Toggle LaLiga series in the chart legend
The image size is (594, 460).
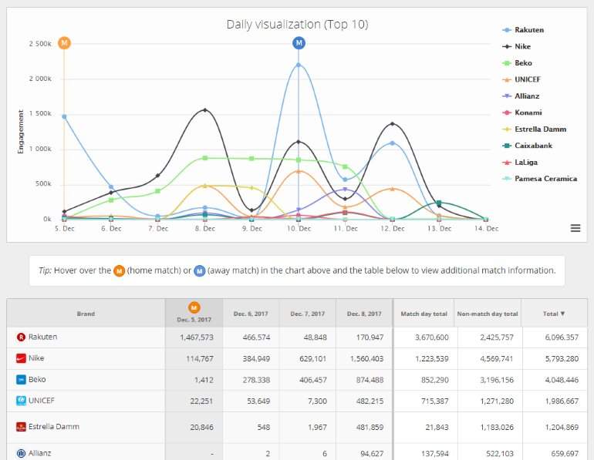pyautogui.click(x=520, y=163)
